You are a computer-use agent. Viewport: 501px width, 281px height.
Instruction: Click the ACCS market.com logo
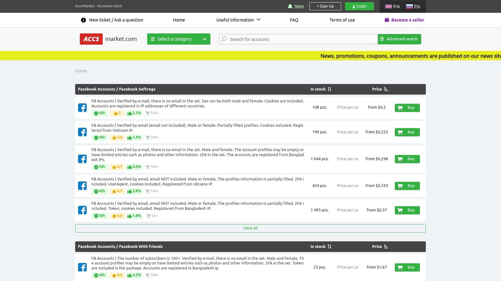(108, 39)
